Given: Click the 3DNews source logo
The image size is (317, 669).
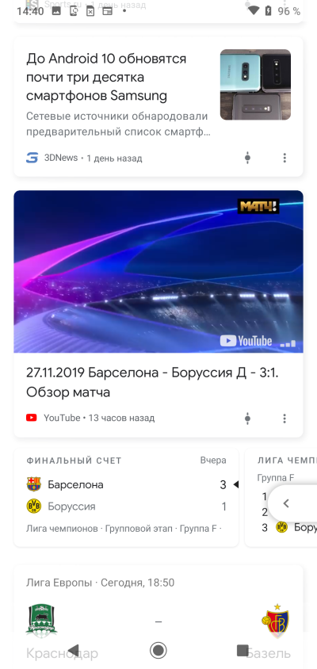Looking at the screenshot, I should (x=32, y=158).
